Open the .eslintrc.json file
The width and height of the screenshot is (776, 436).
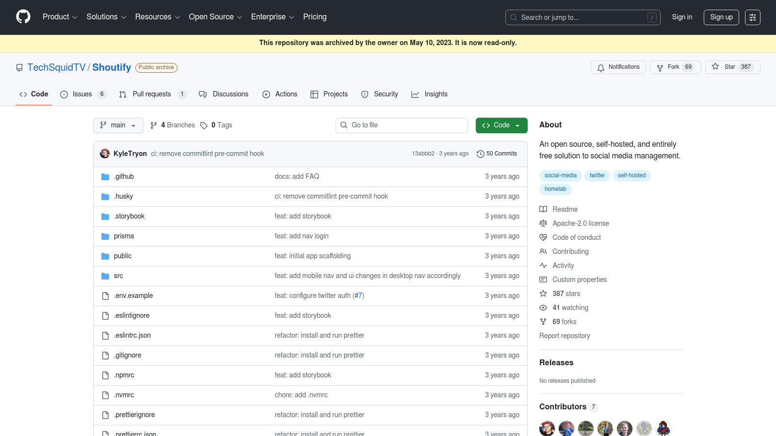point(132,335)
